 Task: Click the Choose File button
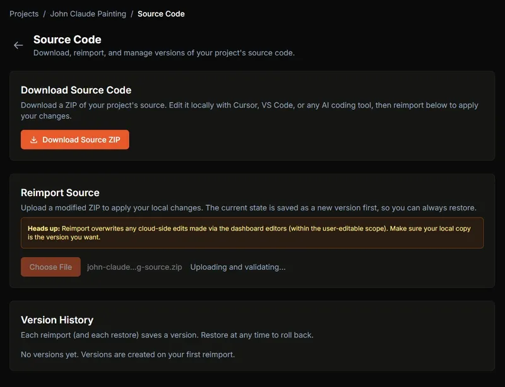point(50,267)
